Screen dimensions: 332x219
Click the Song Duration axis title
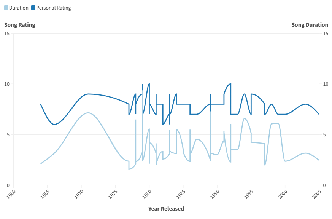click(x=310, y=25)
